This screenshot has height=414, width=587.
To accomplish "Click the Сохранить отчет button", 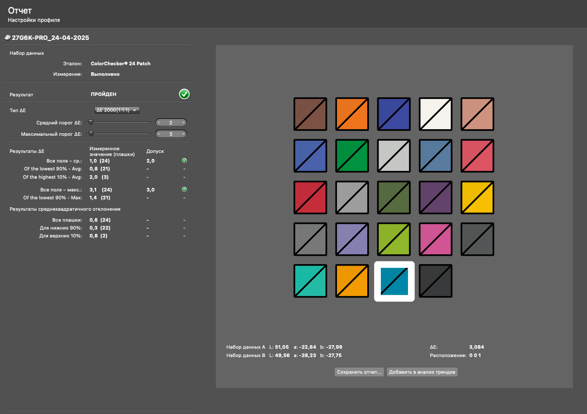I will coord(359,372).
